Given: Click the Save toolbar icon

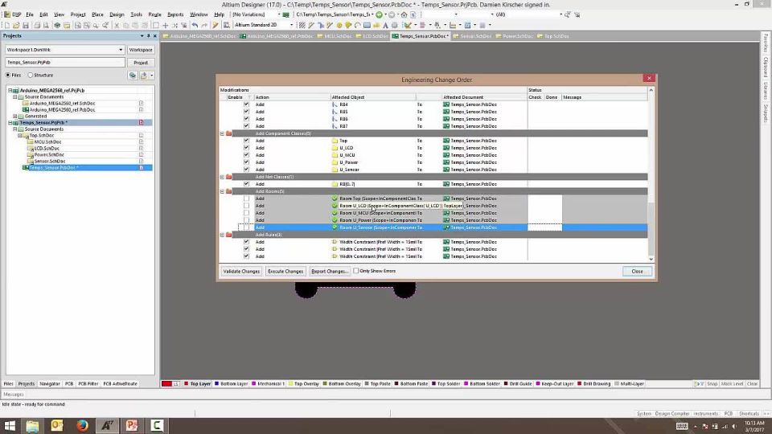Looking at the screenshot, I should [x=26, y=25].
